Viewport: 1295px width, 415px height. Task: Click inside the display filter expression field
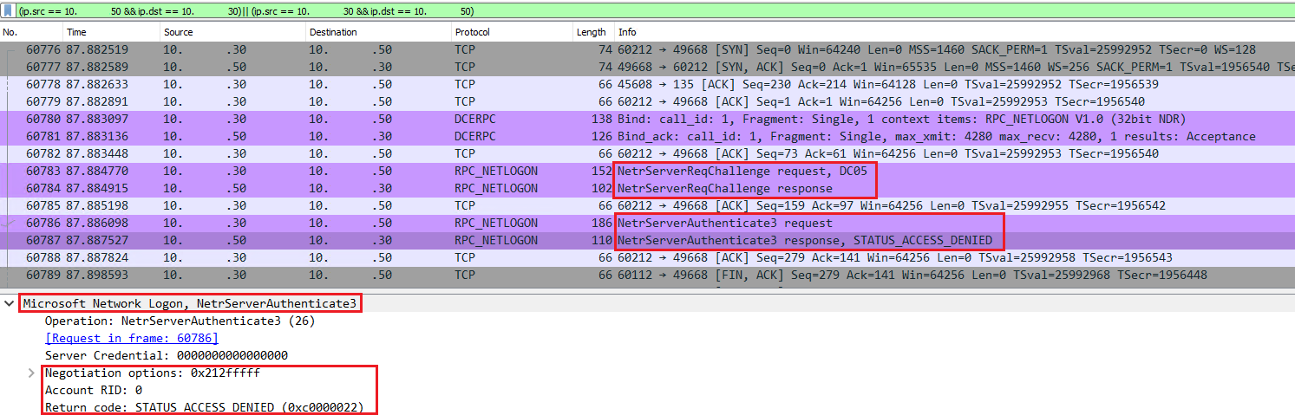coord(655,12)
